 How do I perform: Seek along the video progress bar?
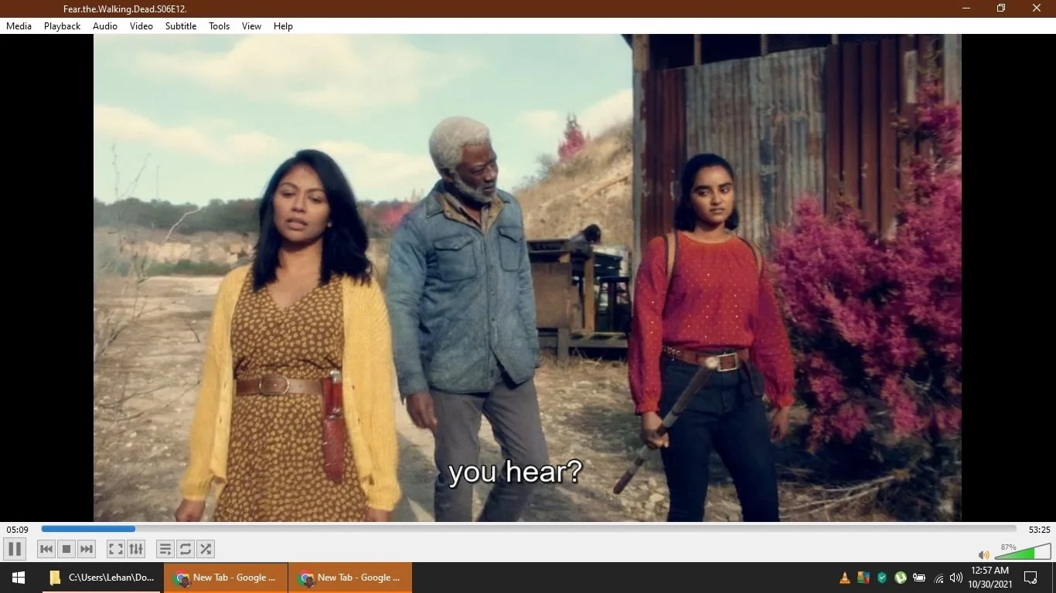[529, 529]
